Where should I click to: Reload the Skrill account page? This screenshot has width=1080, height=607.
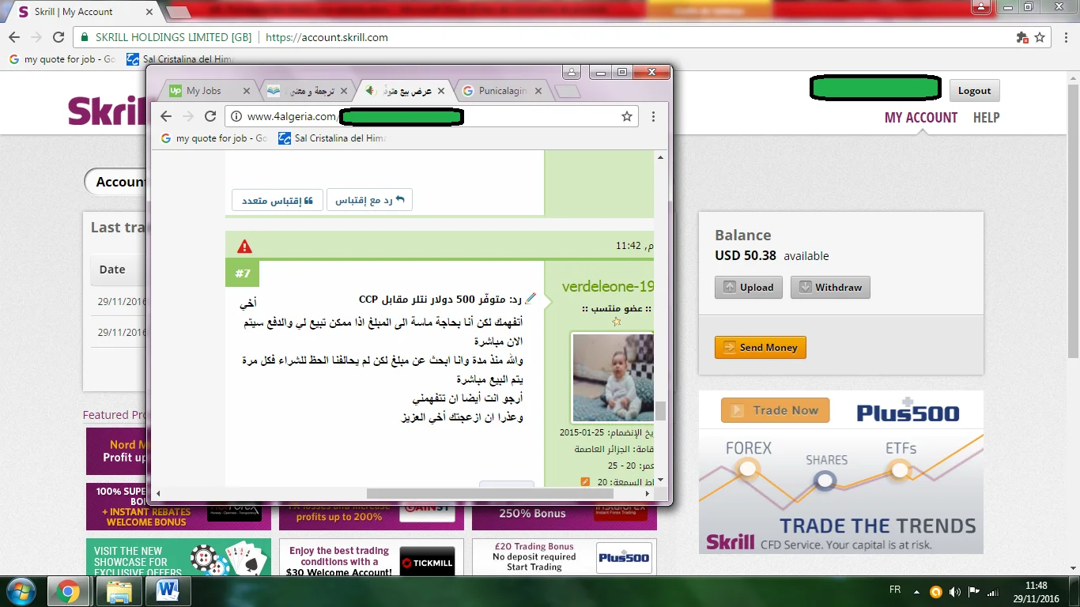click(59, 37)
